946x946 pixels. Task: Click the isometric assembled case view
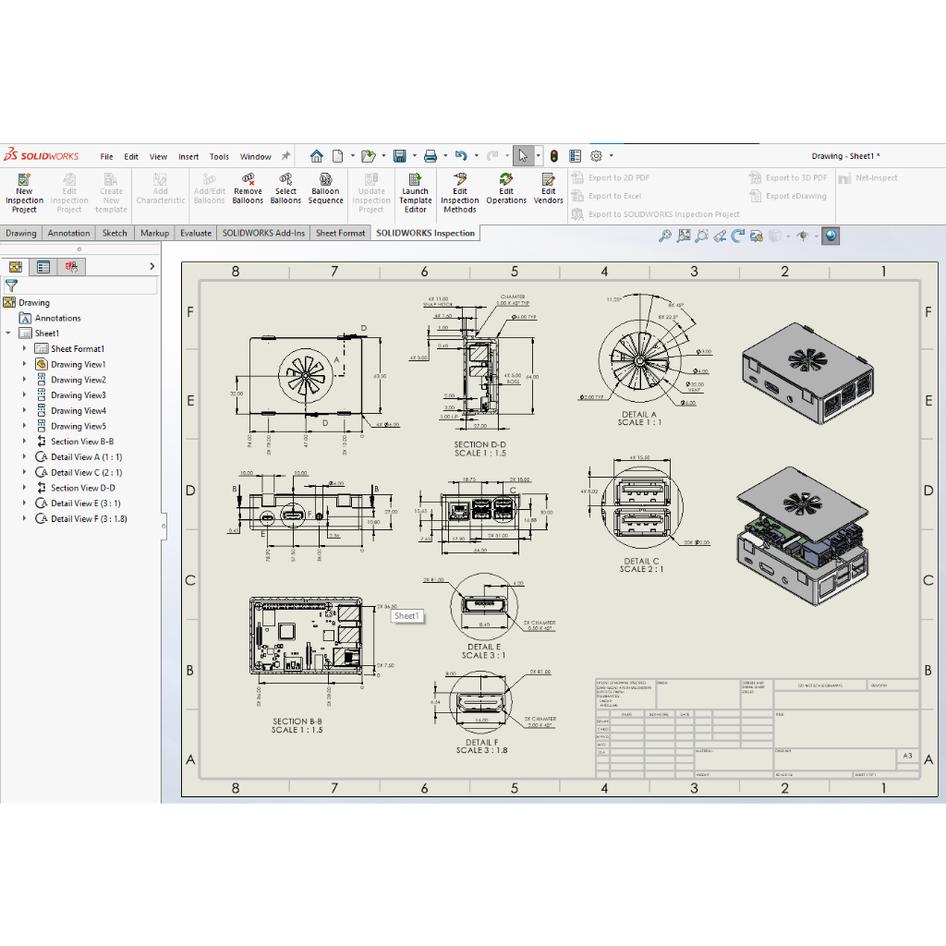click(808, 373)
